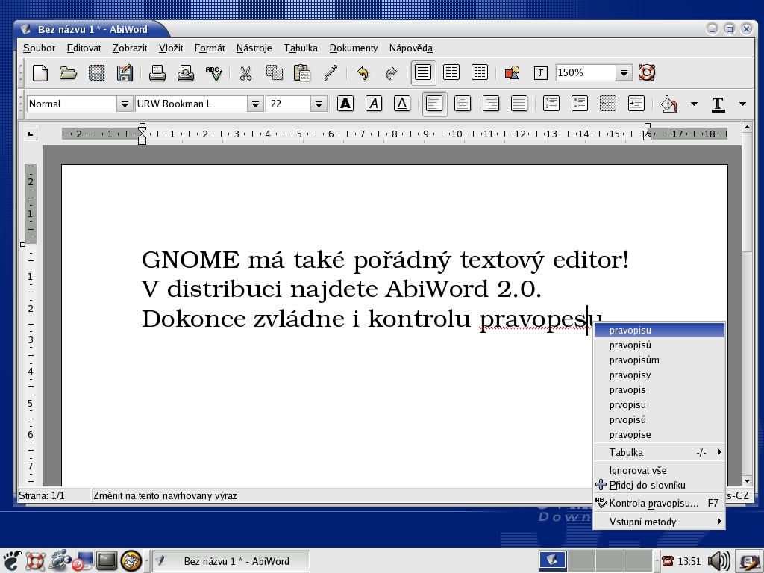This screenshot has height=573, width=764.
Task: Center align the text
Action: (463, 104)
